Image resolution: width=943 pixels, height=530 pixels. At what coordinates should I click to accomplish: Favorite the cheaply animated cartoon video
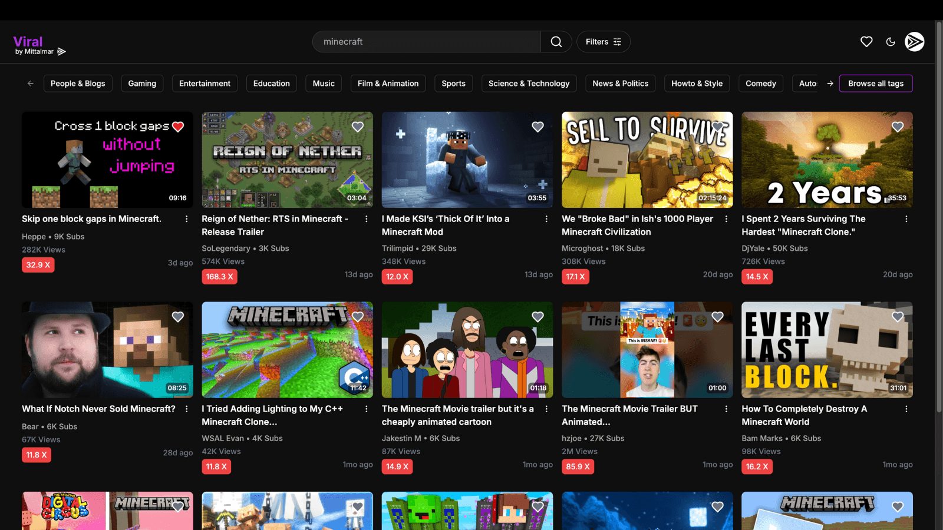(x=538, y=317)
